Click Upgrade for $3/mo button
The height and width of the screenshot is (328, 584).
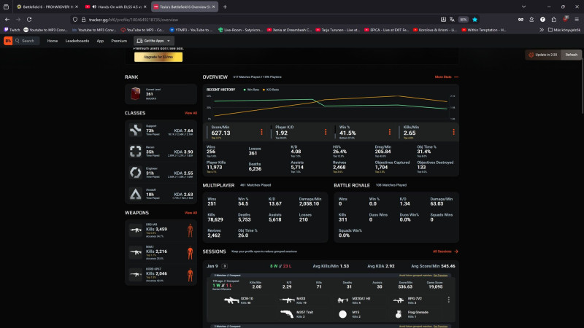(158, 57)
